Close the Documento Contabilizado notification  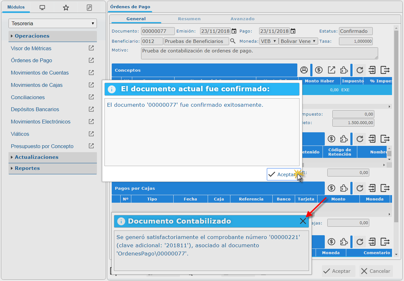303,221
